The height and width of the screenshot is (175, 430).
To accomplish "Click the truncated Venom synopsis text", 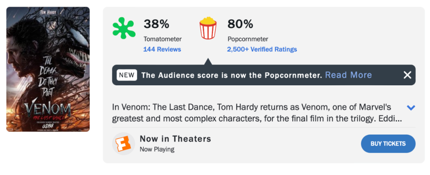I will (257, 113).
